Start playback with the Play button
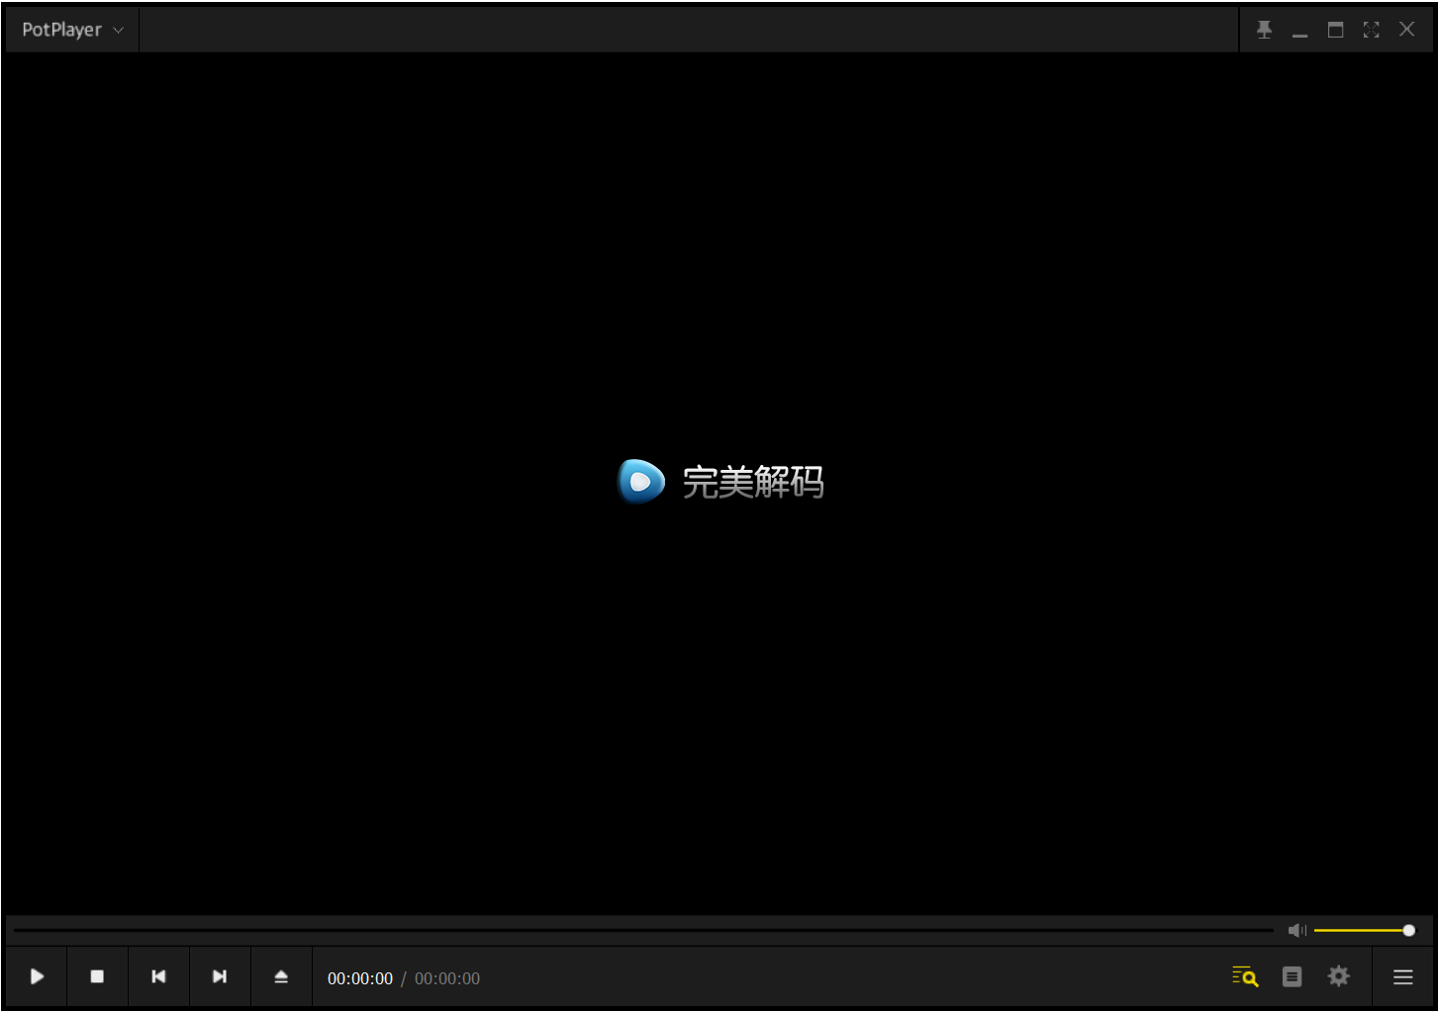The width and height of the screenshot is (1439, 1013). [x=37, y=976]
